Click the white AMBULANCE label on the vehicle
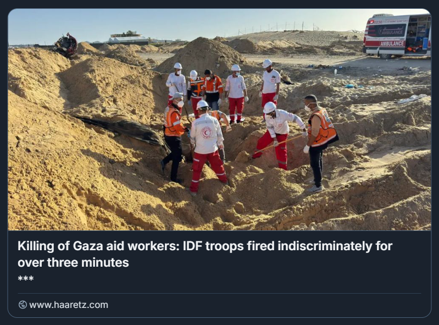This screenshot has width=439, height=325. (392, 43)
